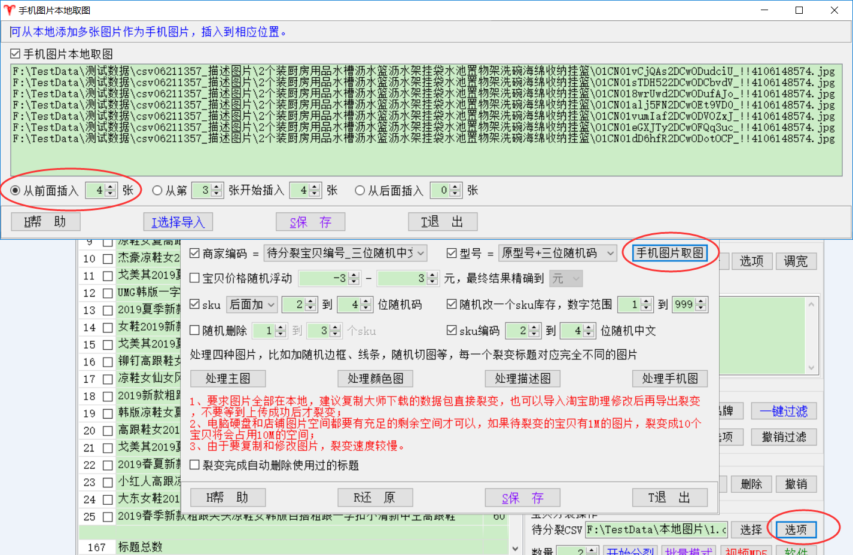Uncheck 手机图片本地取图 checkbox
Image resolution: width=853 pixels, height=555 pixels.
16,54
